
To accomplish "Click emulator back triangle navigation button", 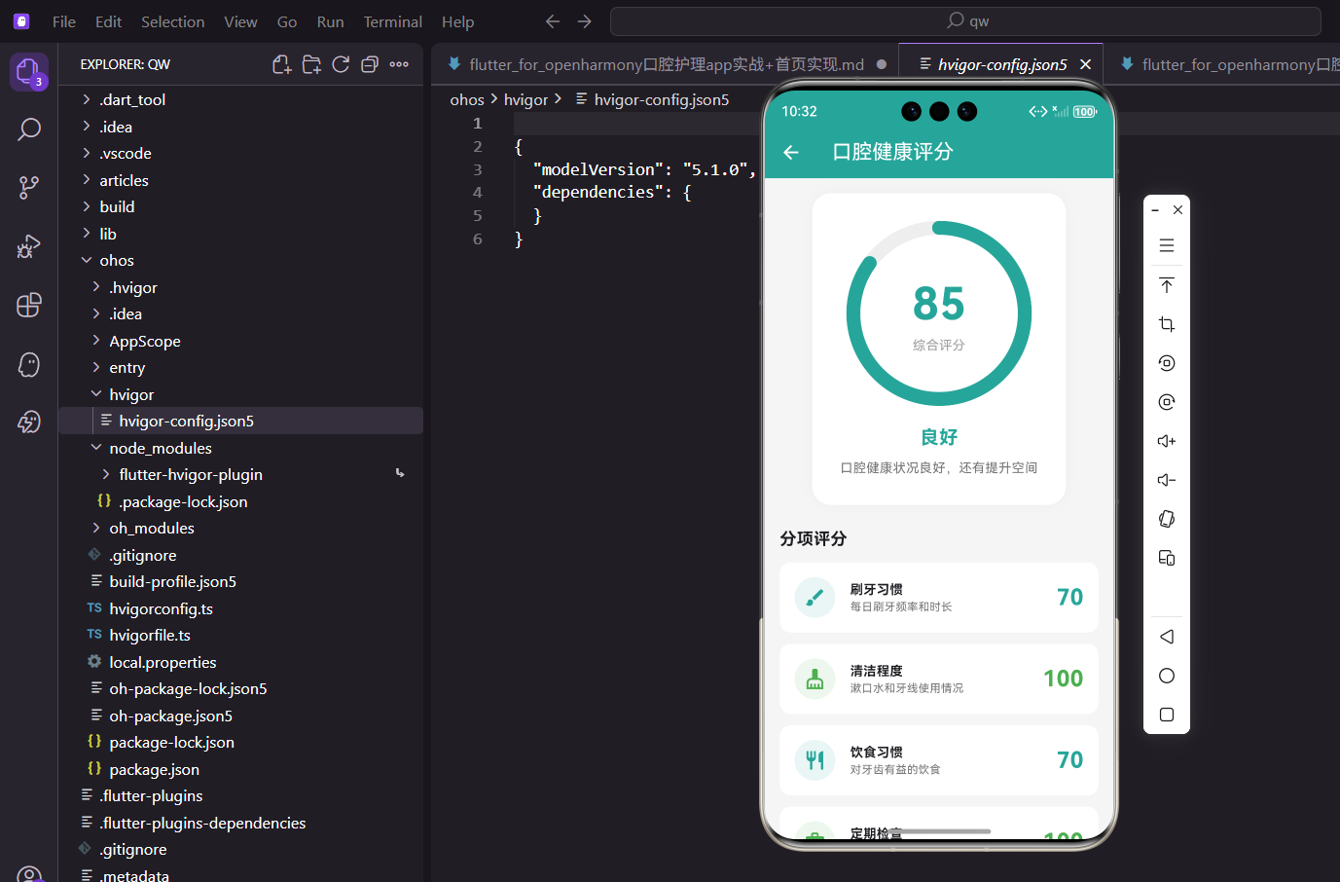I will point(1167,637).
